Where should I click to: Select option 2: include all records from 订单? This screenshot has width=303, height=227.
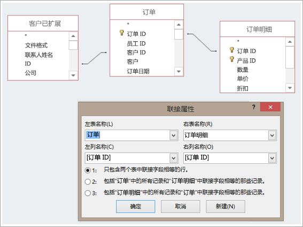(88, 181)
